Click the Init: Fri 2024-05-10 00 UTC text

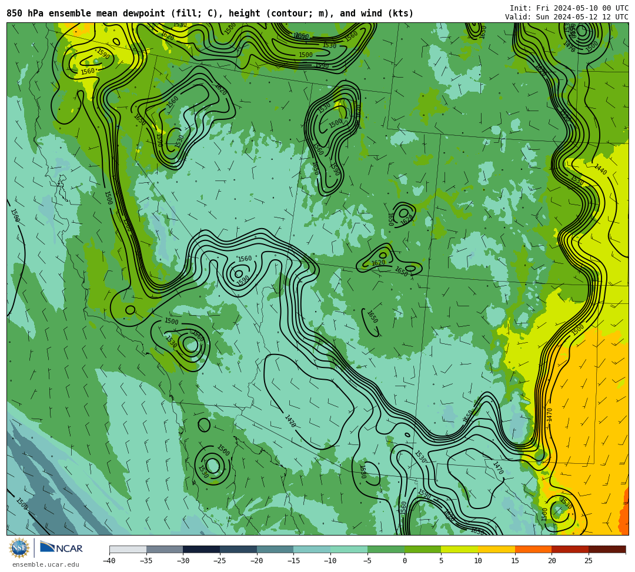click(x=569, y=8)
